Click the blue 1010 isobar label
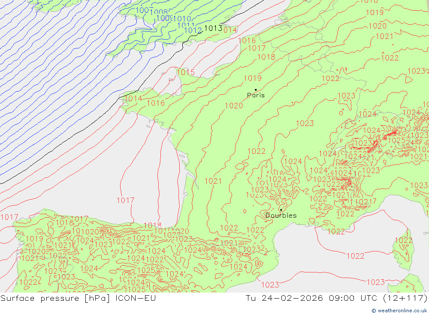 (x=182, y=18)
